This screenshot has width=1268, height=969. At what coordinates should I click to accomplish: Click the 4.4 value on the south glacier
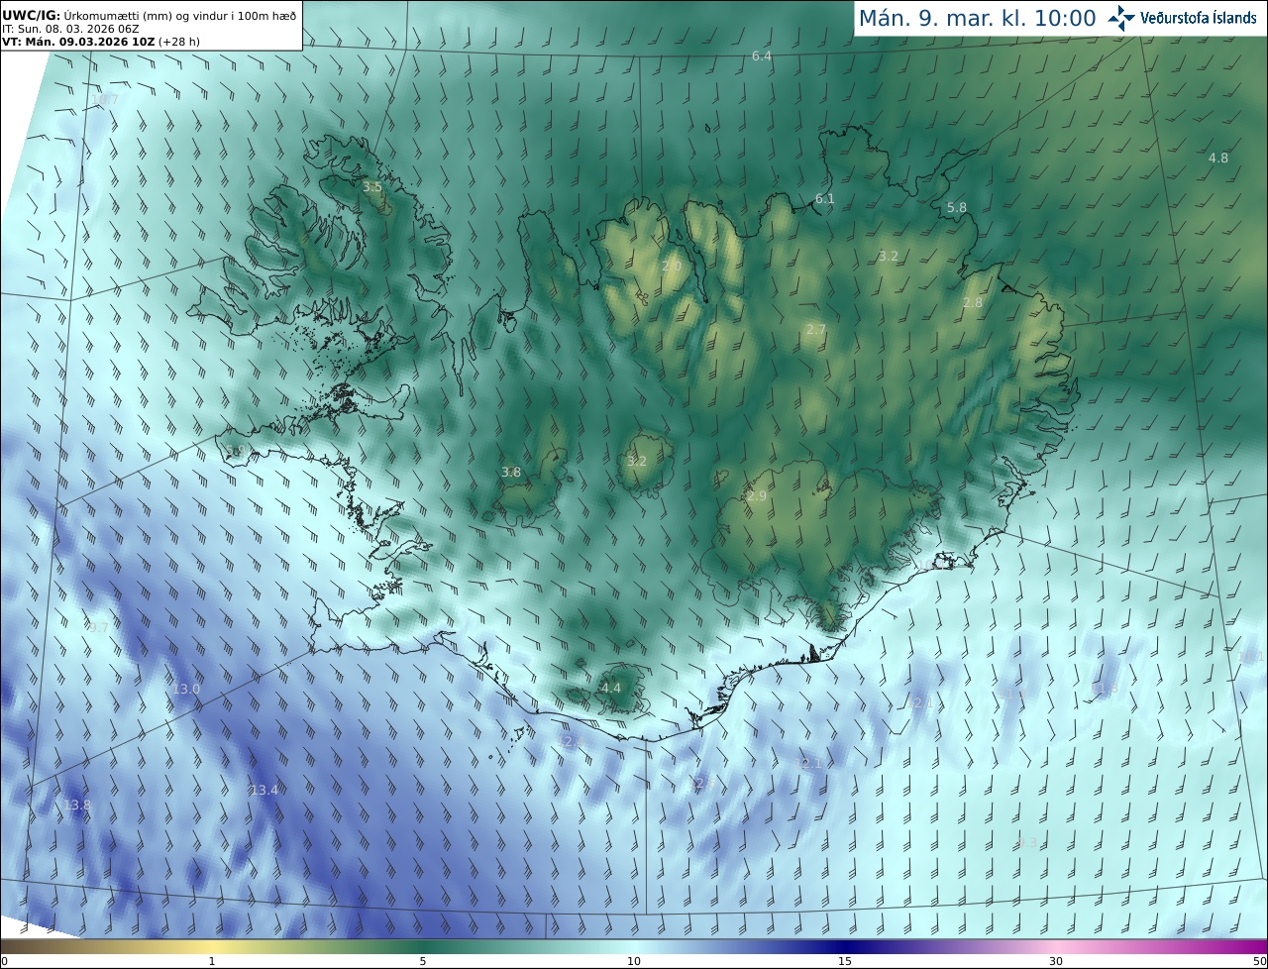pyautogui.click(x=610, y=688)
